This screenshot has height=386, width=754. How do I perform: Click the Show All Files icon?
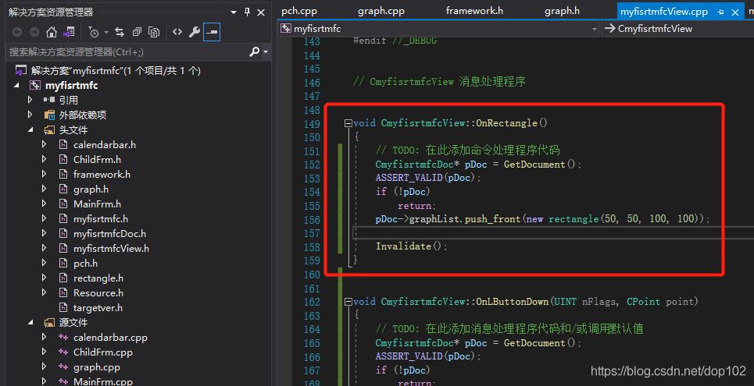(155, 32)
